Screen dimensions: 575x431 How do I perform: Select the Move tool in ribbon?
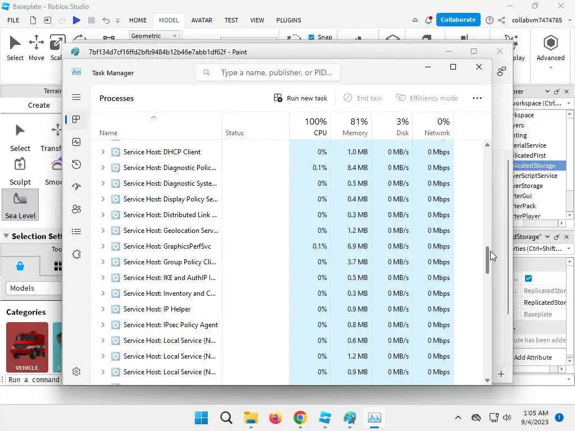coord(36,48)
